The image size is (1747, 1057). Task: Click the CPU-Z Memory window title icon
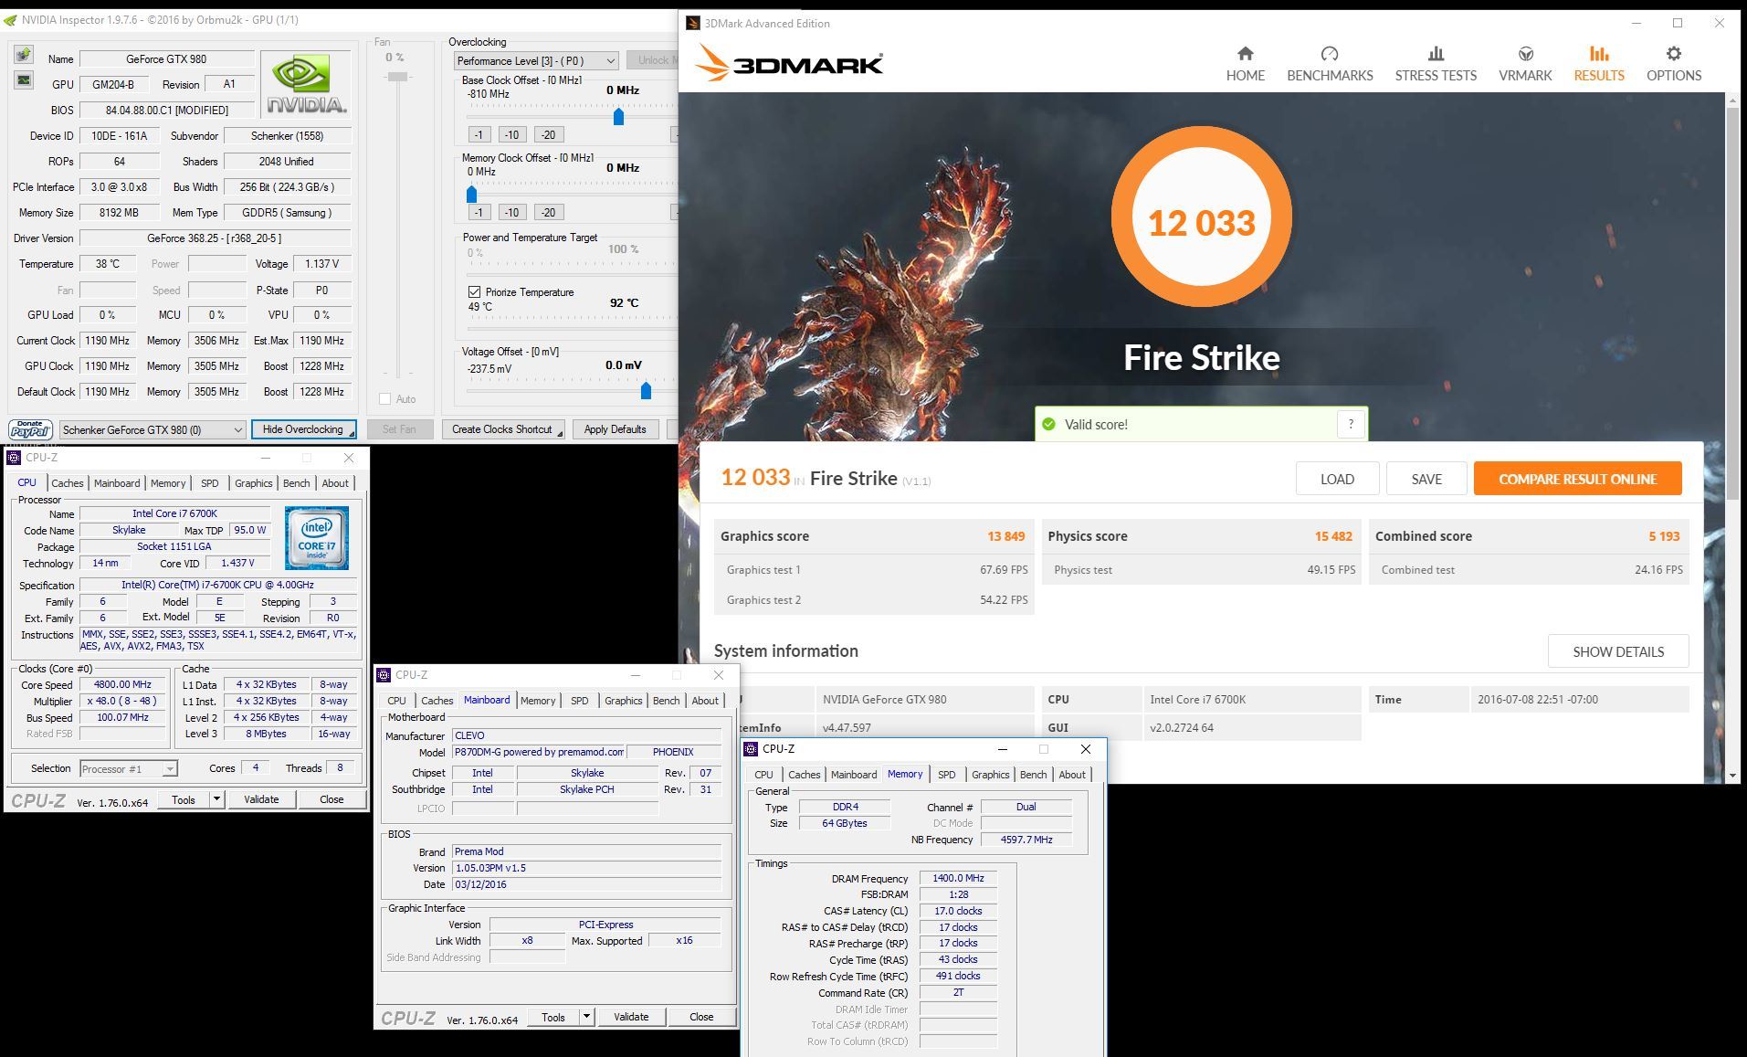pos(751,749)
